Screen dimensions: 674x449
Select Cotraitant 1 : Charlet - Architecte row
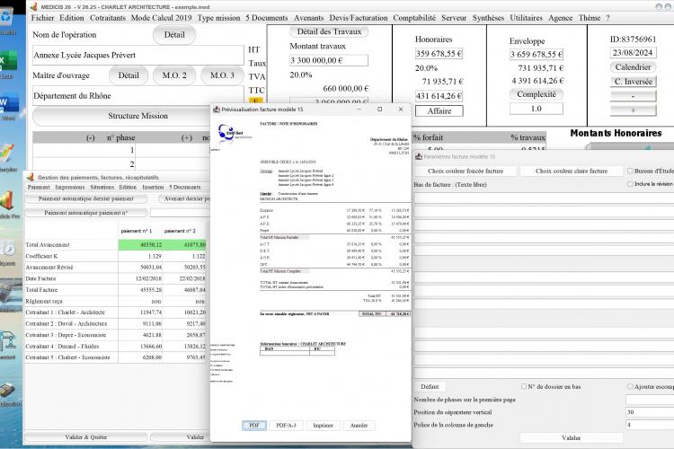click(x=116, y=313)
